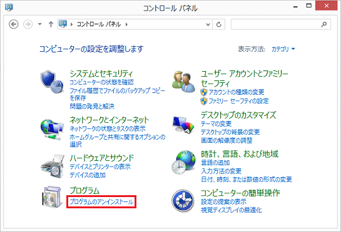Click the forward navigation arrow
341x232 pixels.
coord(28,24)
